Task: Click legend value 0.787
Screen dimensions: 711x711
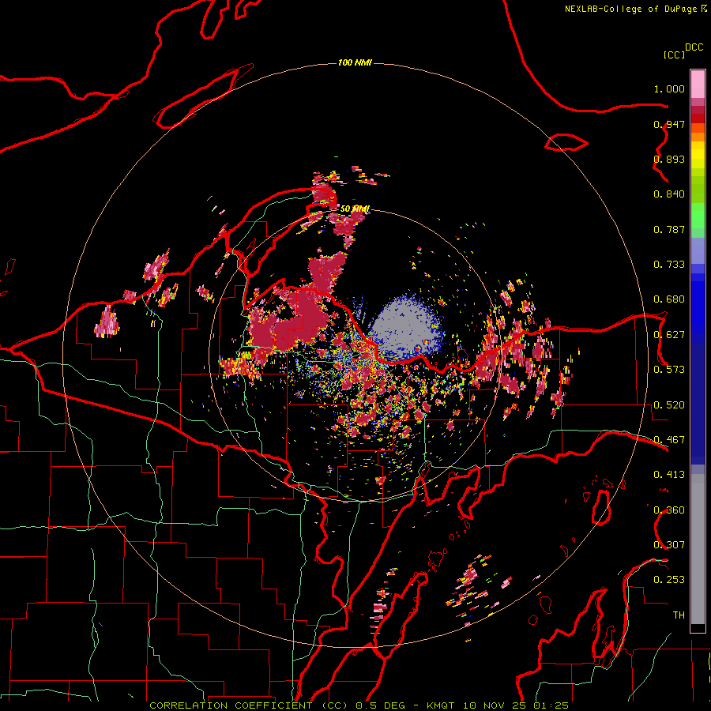Action: pos(669,229)
